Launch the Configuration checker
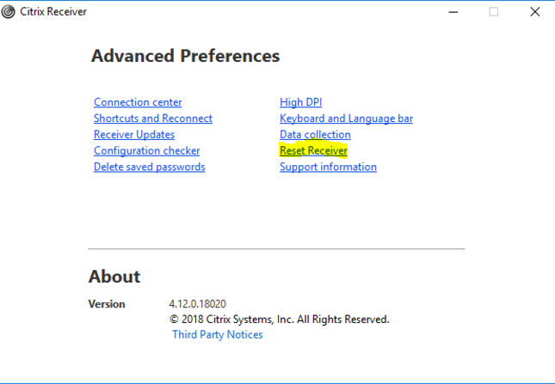Image resolution: width=555 pixels, height=384 pixels. (147, 151)
